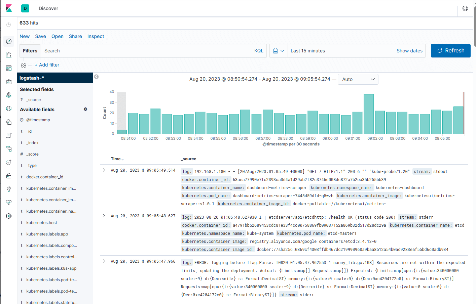Click Inspect in the Discover menu
This screenshot has height=304, width=476.
click(96, 36)
